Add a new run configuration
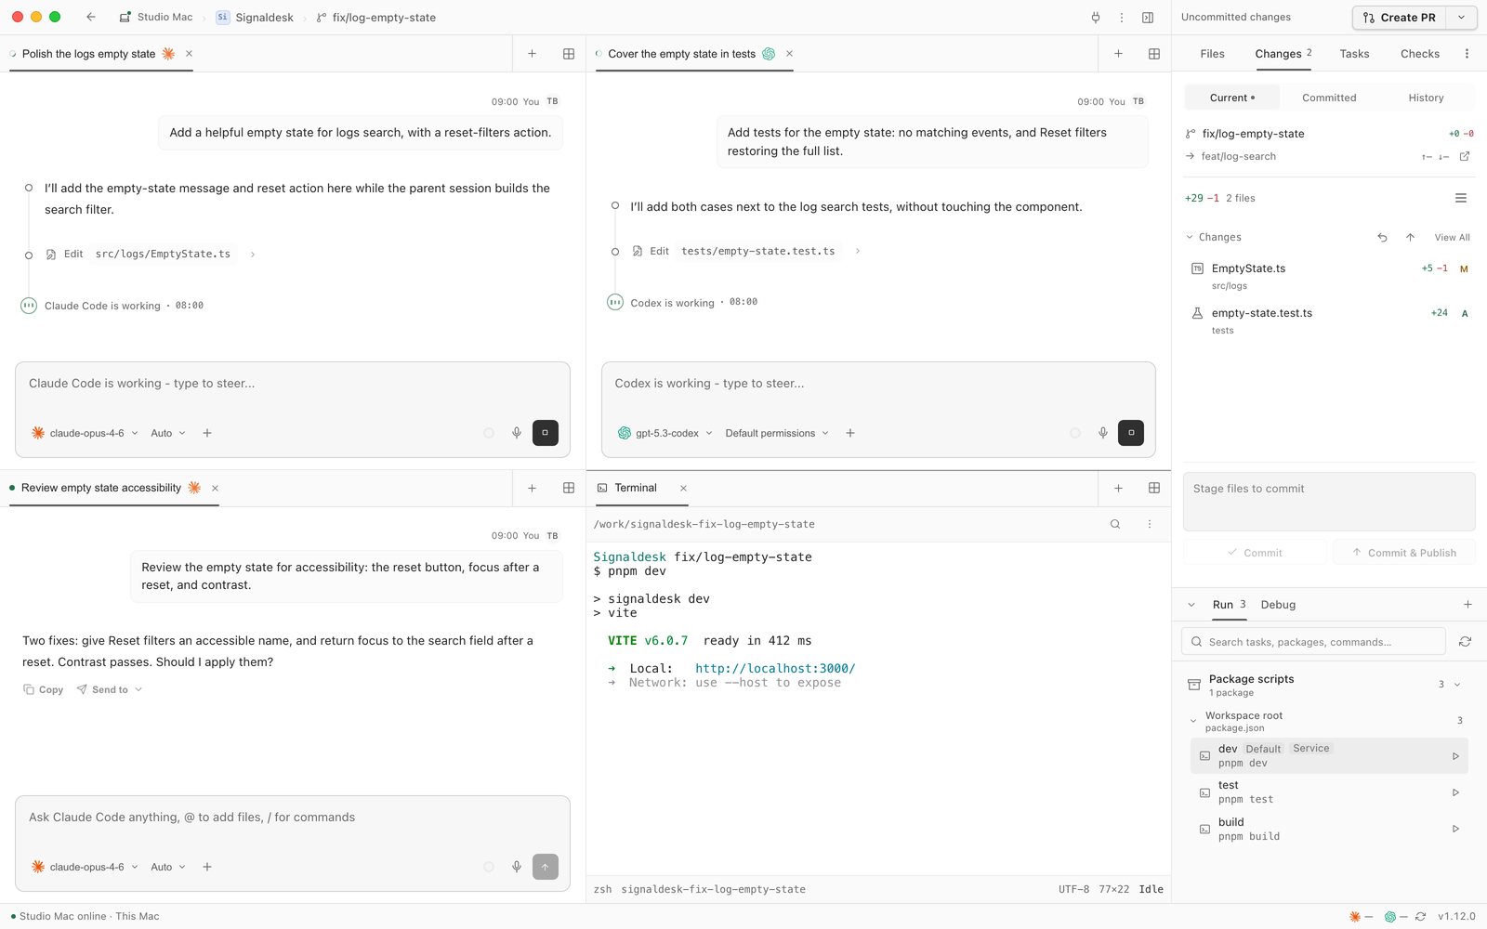This screenshot has height=929, width=1487. (1467, 605)
